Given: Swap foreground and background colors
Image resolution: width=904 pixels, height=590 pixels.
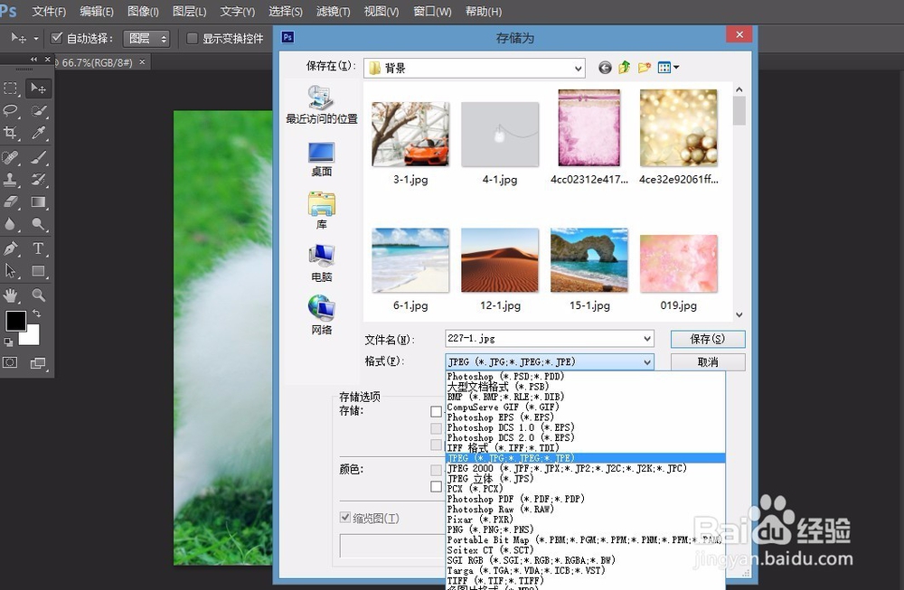Looking at the screenshot, I should tap(36, 314).
